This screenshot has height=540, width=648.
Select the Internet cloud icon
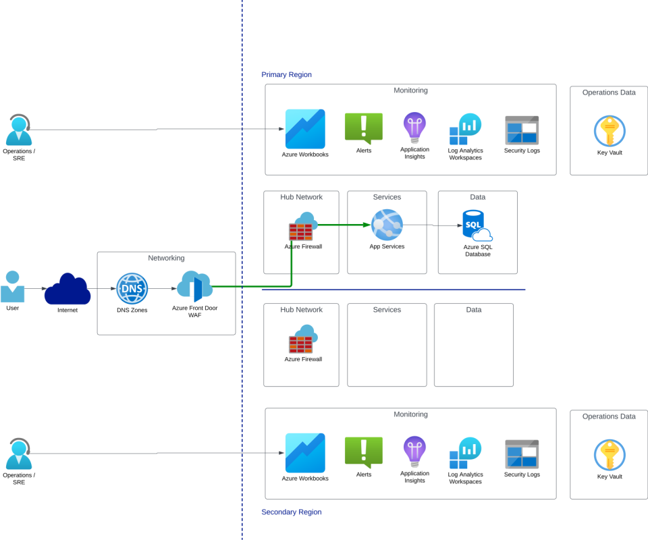[x=67, y=289]
